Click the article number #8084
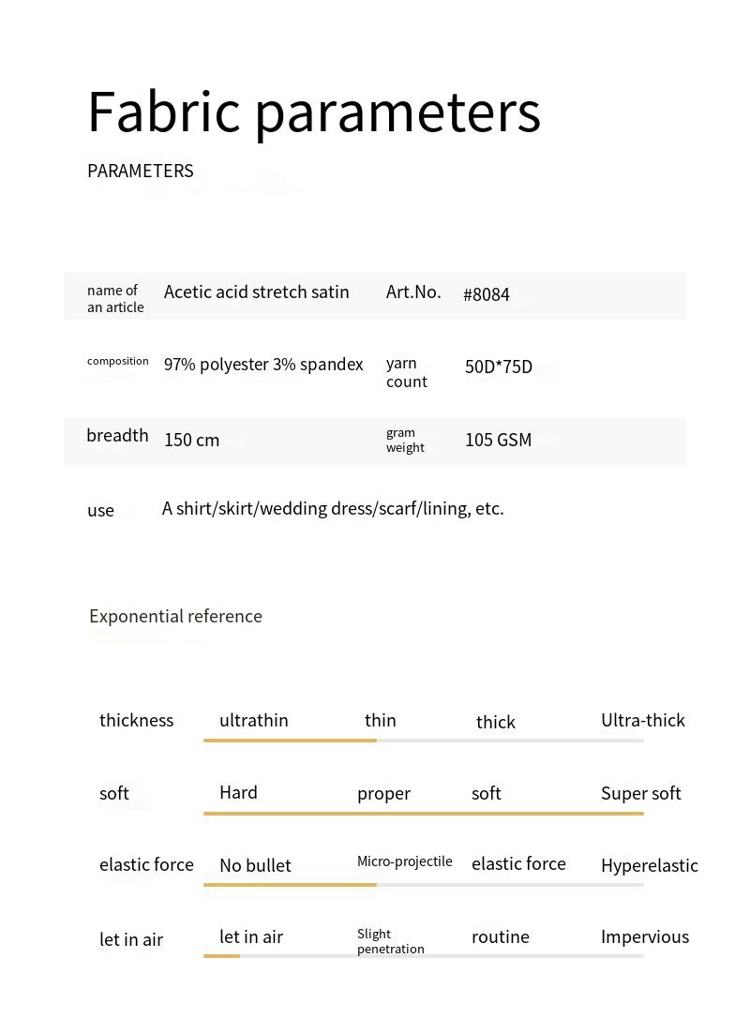750x1033 pixels. coord(486,294)
